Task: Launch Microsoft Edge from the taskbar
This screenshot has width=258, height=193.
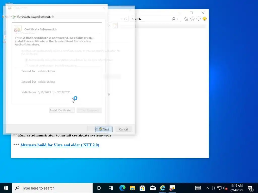Action: [122, 188]
